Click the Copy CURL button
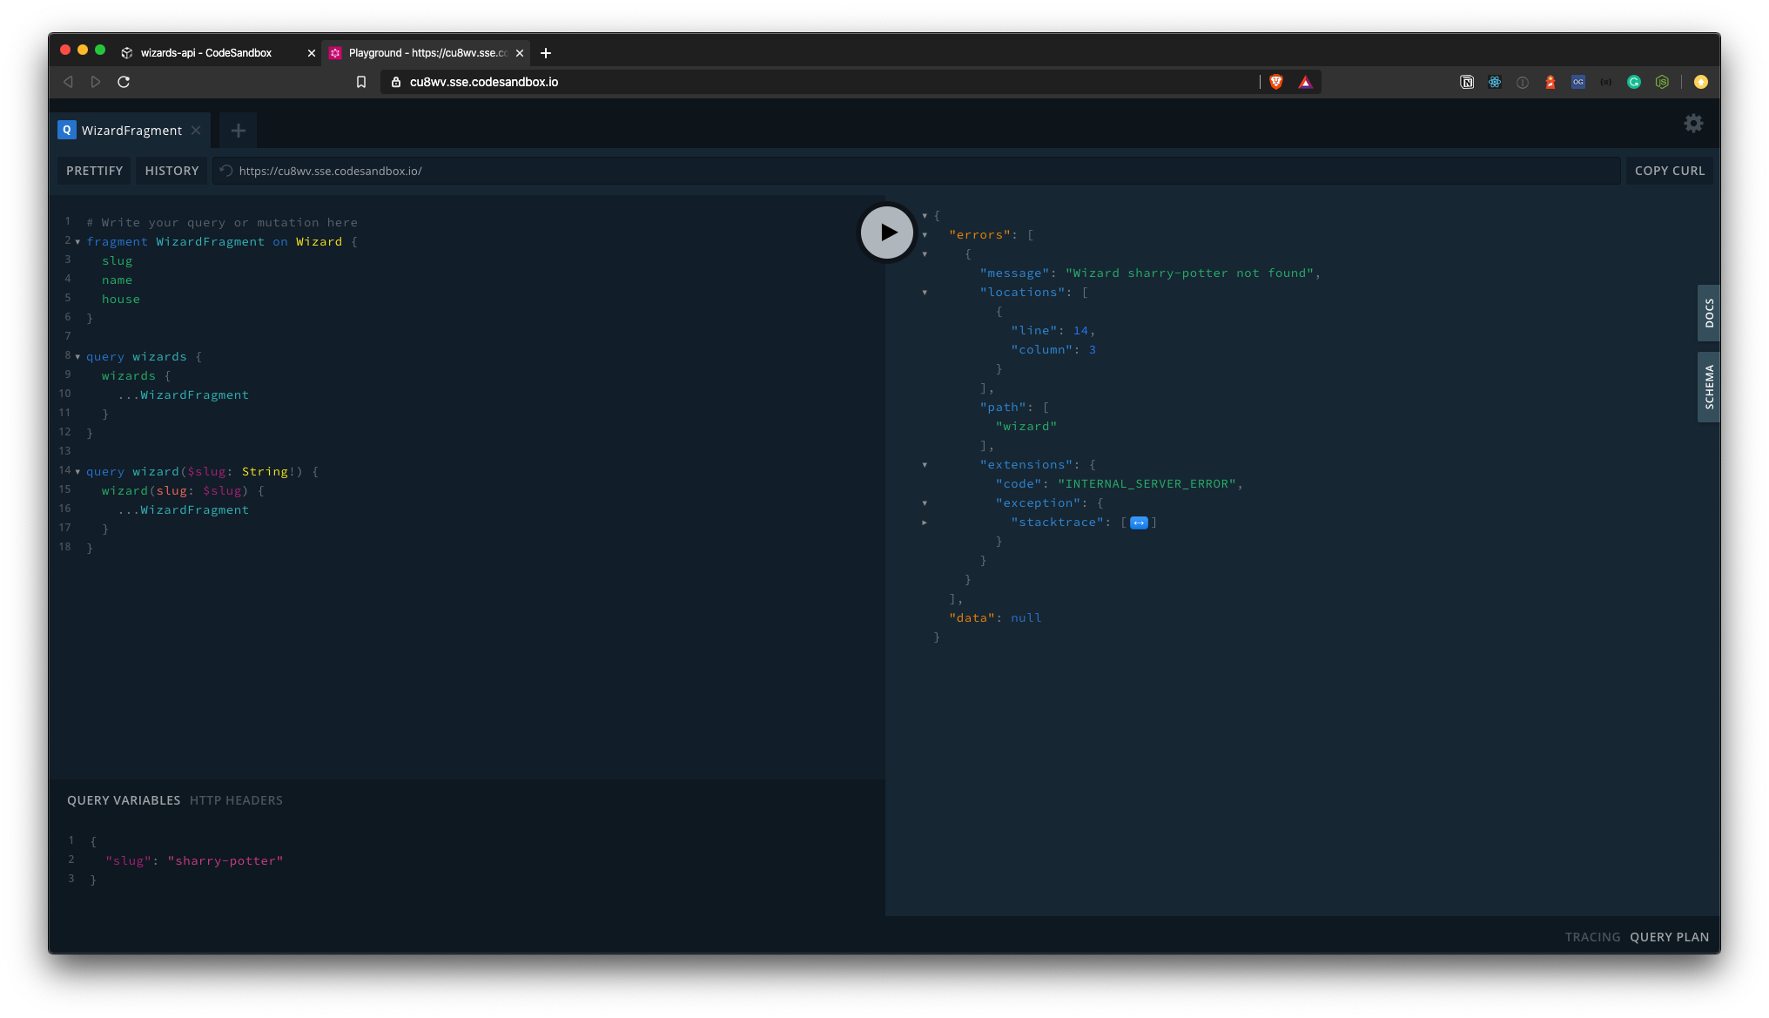The width and height of the screenshot is (1769, 1018). pos(1669,171)
